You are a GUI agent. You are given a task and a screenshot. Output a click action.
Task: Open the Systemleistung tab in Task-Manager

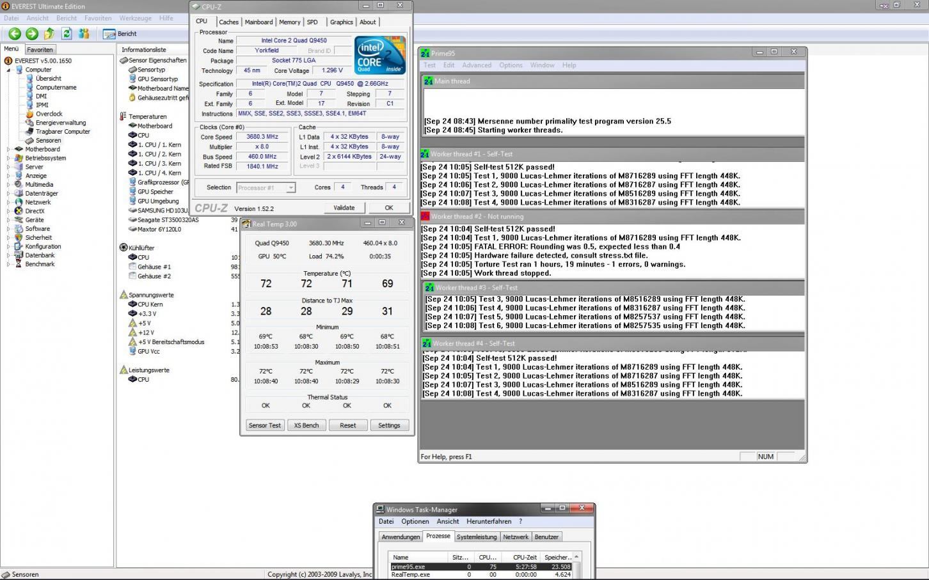477,537
